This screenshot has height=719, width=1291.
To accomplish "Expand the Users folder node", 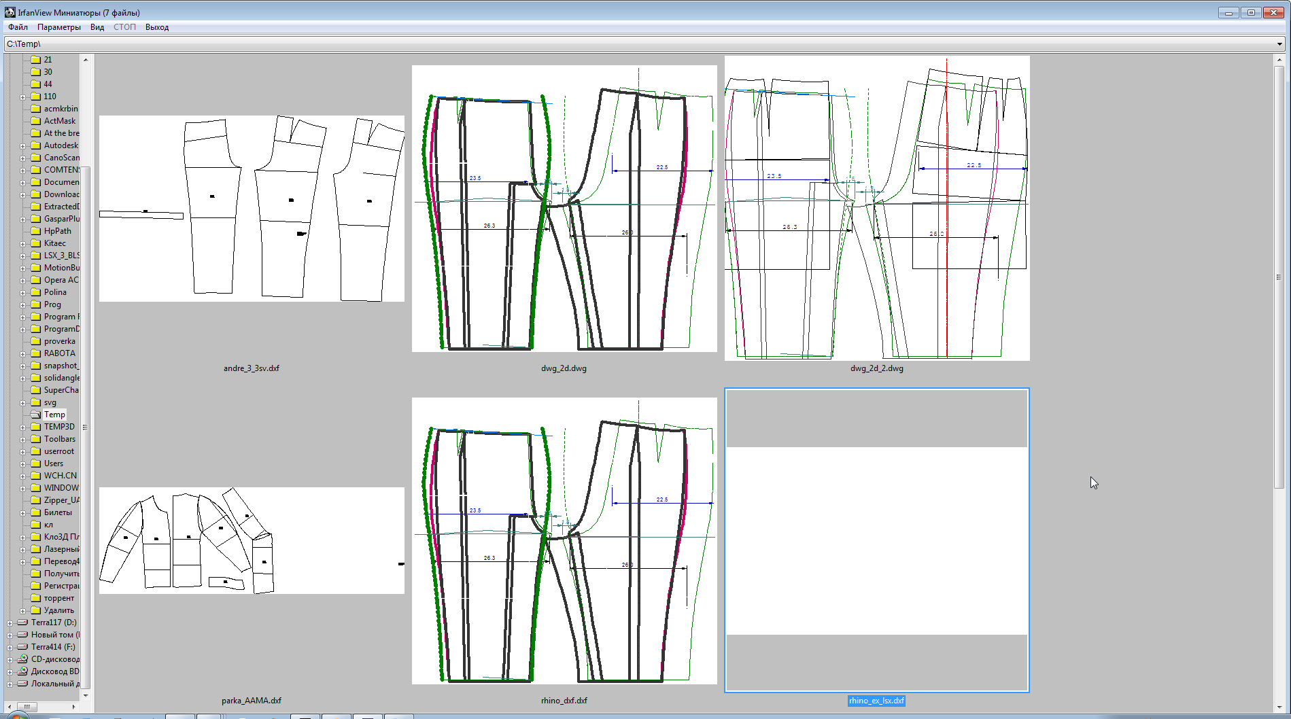I will 22,464.
